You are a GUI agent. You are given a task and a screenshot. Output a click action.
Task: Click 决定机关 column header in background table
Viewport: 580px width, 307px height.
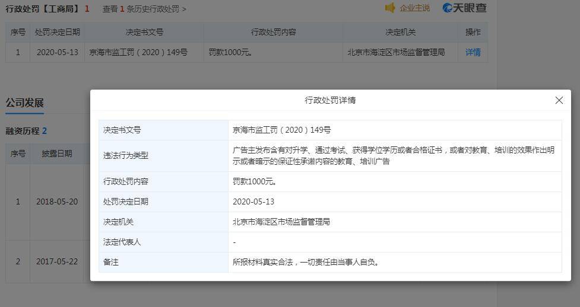pyautogui.click(x=400, y=32)
